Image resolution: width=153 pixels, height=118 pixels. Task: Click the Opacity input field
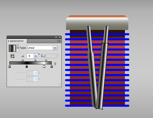pyautogui.click(x=30, y=73)
